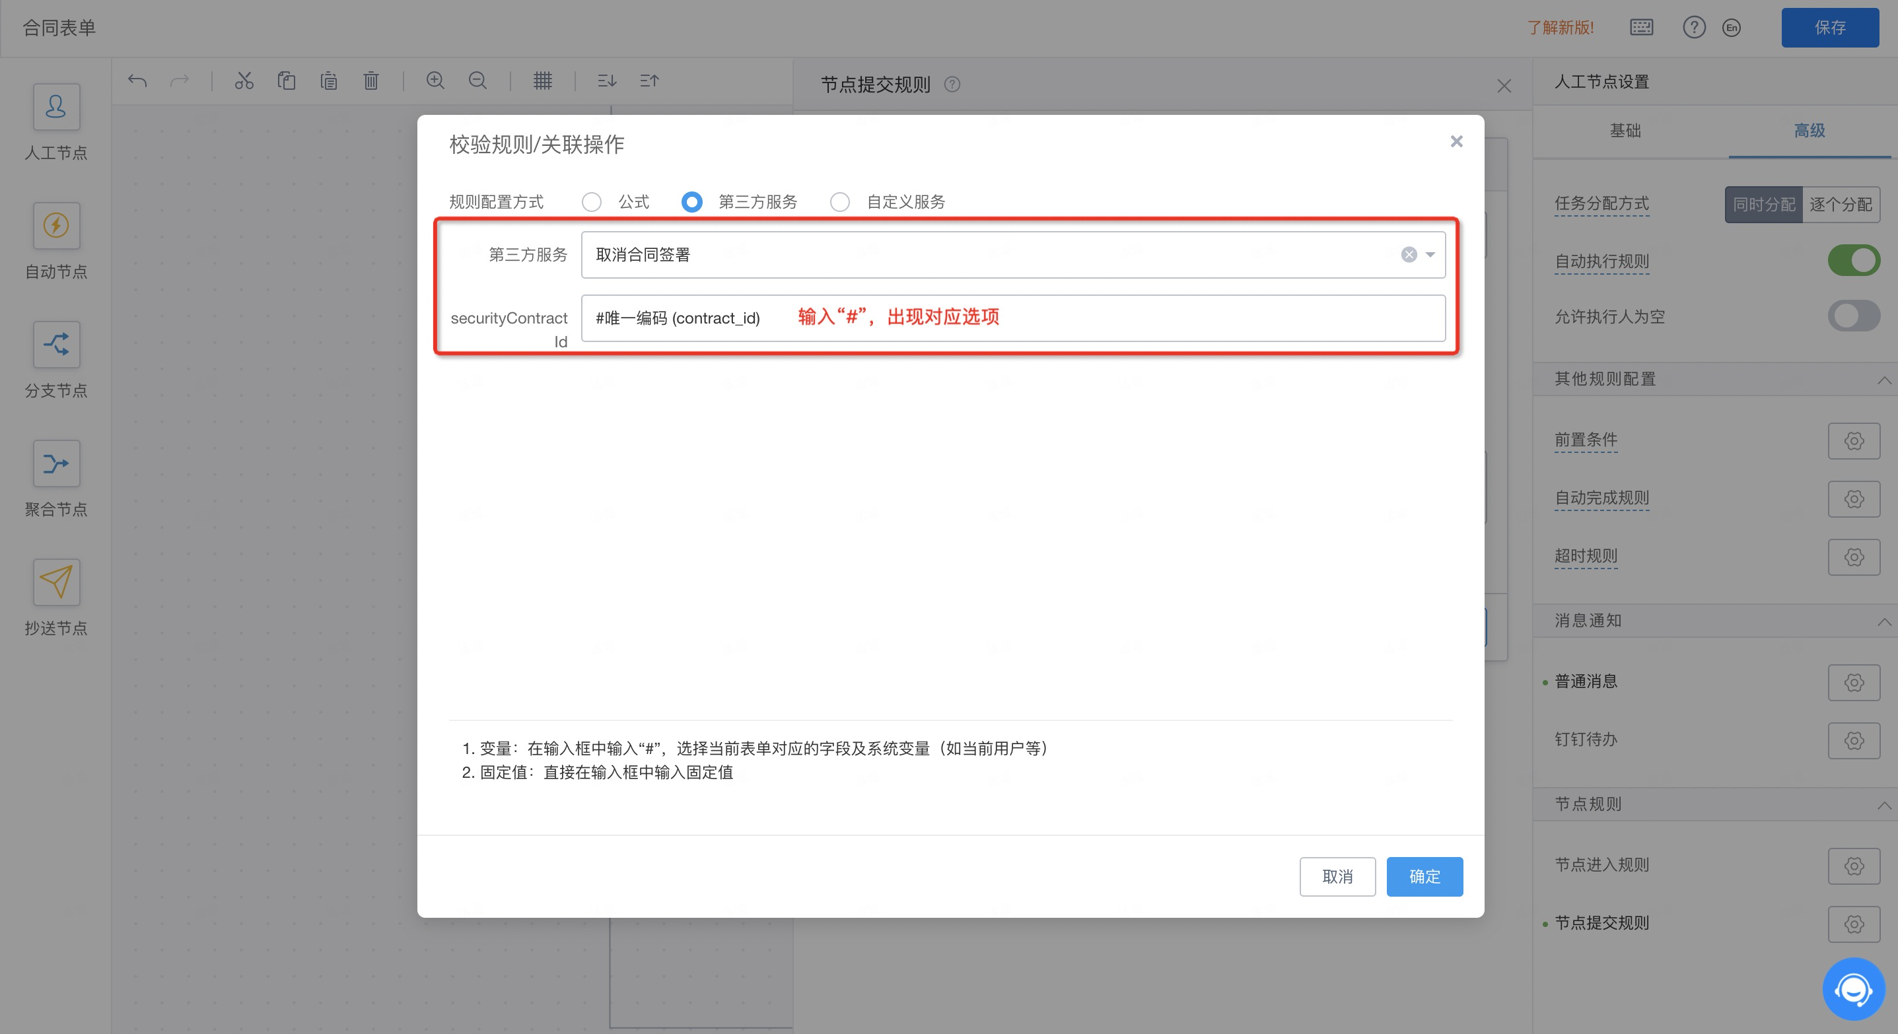Open the 第三方服务 dropdown arrow
Image resolution: width=1898 pixels, height=1034 pixels.
click(1429, 255)
